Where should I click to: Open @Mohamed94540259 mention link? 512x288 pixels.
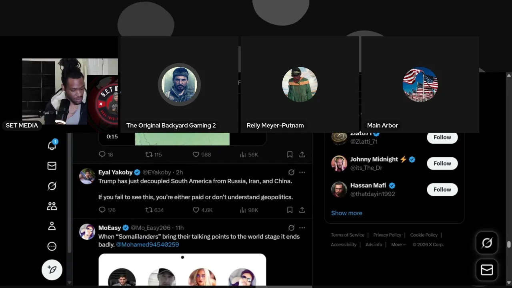coord(148,244)
